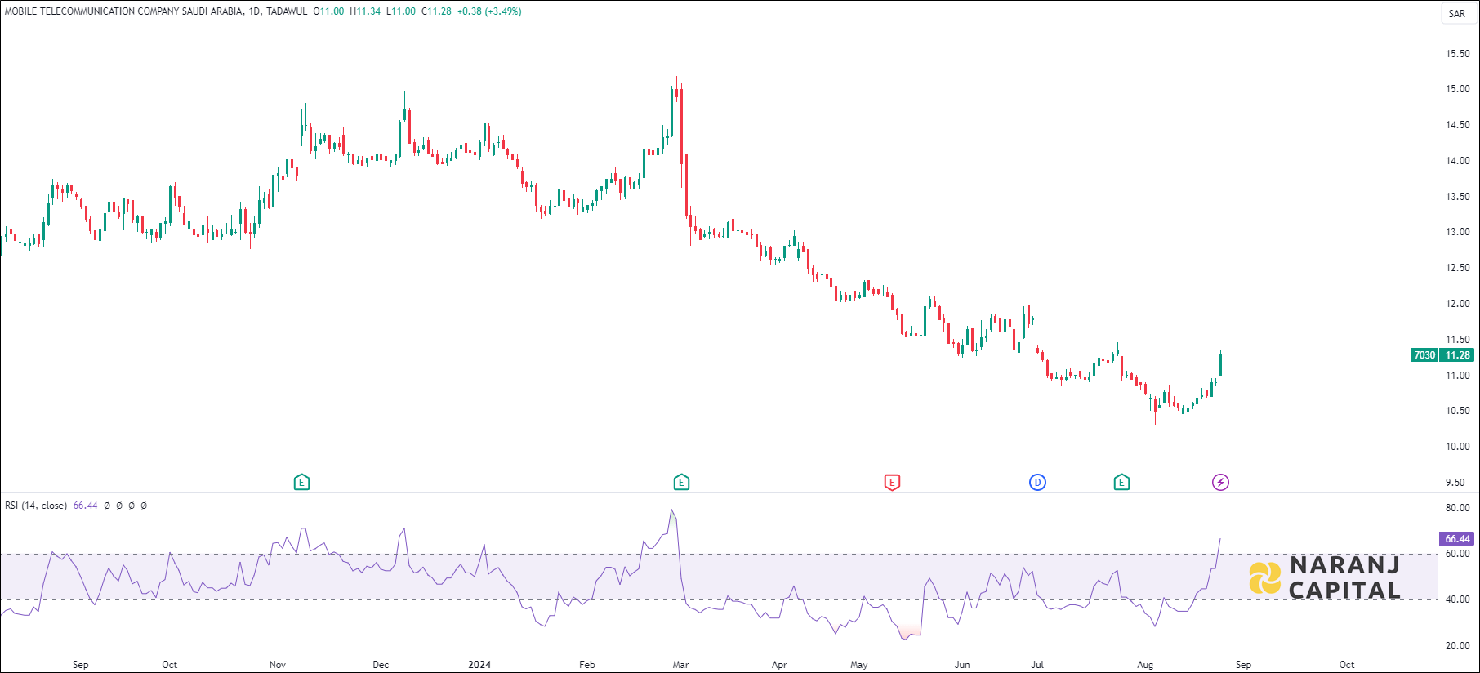Click the 10.00 price axis label
This screenshot has width=1480, height=673.
pos(1457,447)
